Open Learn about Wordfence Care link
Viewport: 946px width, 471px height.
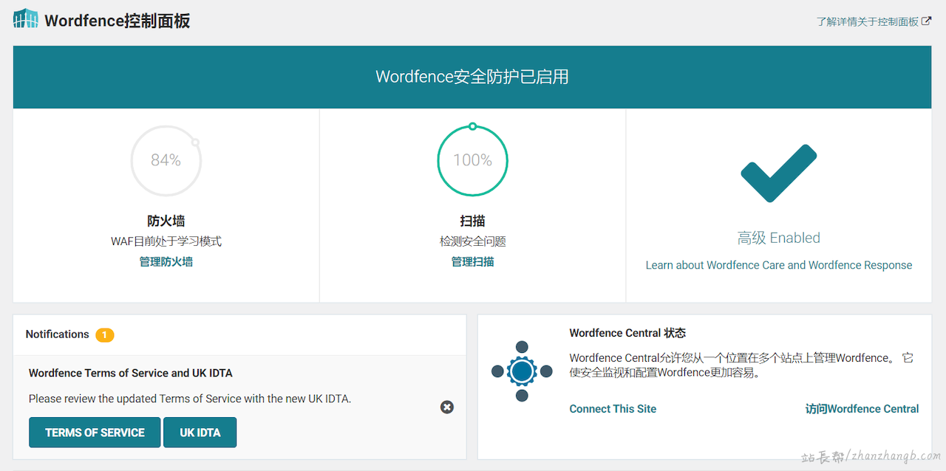point(778,265)
